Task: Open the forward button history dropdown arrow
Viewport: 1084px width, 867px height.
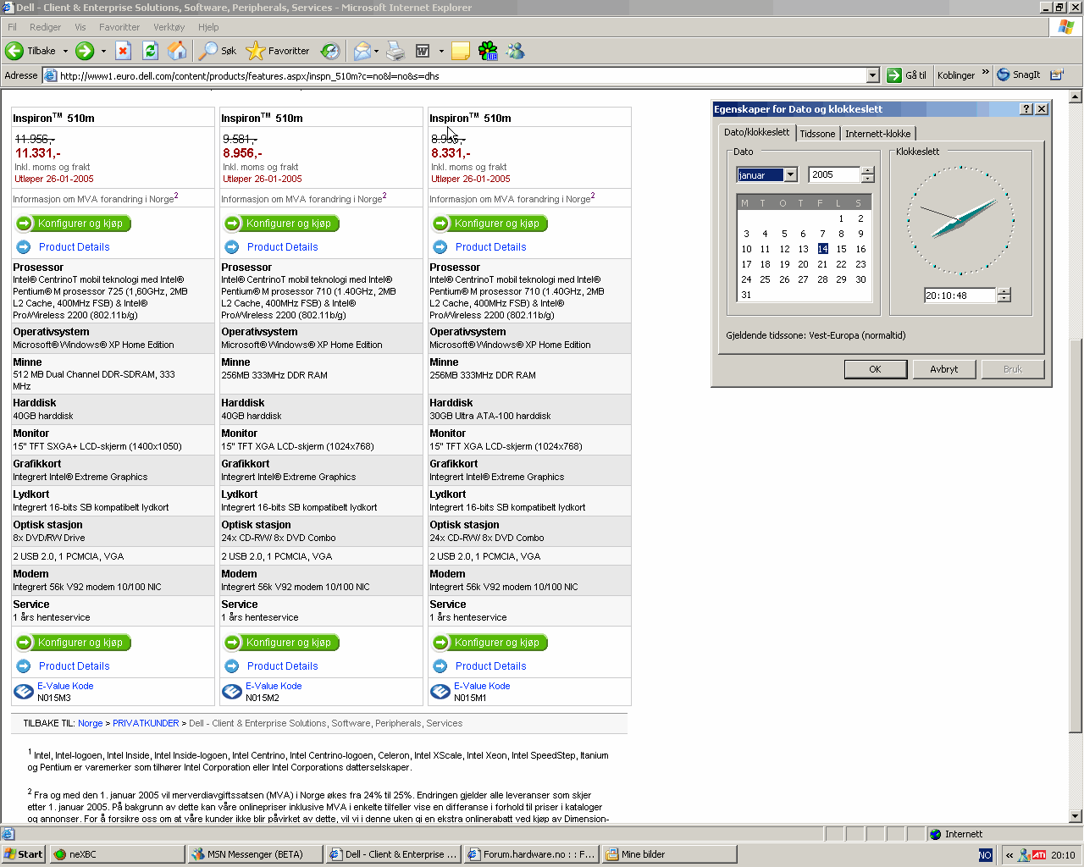Action: (103, 51)
